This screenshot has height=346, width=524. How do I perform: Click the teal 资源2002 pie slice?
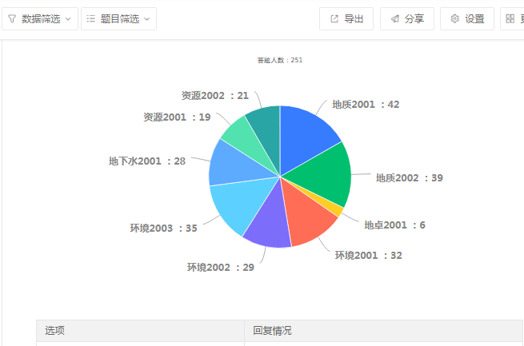[265, 121]
